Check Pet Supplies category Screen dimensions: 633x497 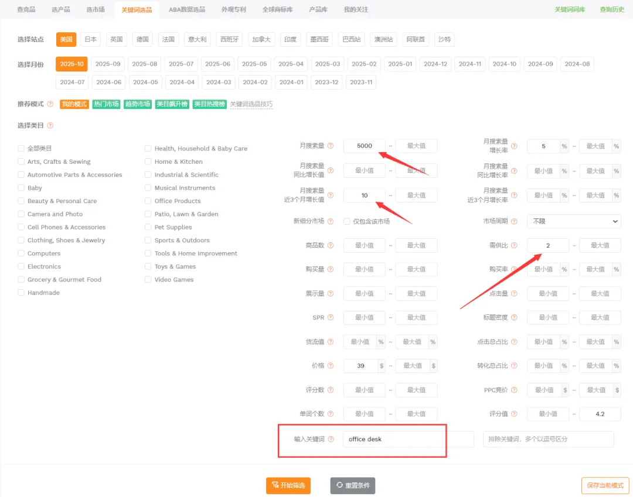(148, 227)
